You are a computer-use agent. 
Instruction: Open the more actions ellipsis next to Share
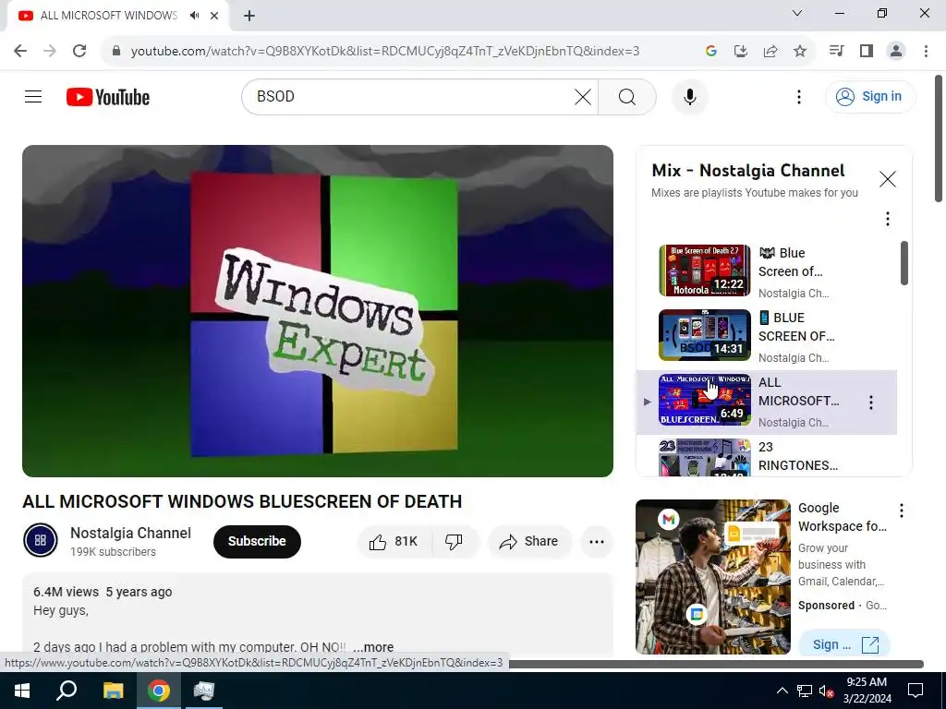[597, 541]
